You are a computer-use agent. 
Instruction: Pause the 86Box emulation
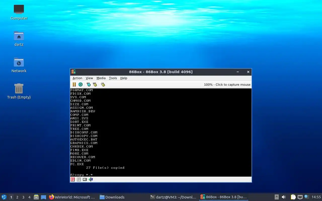[74, 84]
